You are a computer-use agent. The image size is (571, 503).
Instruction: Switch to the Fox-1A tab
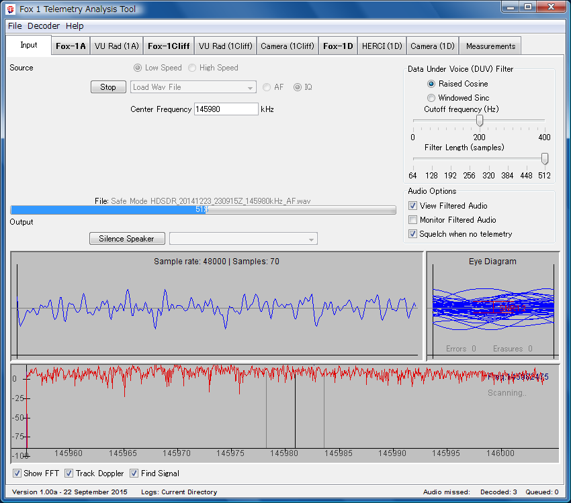pyautogui.click(x=71, y=46)
